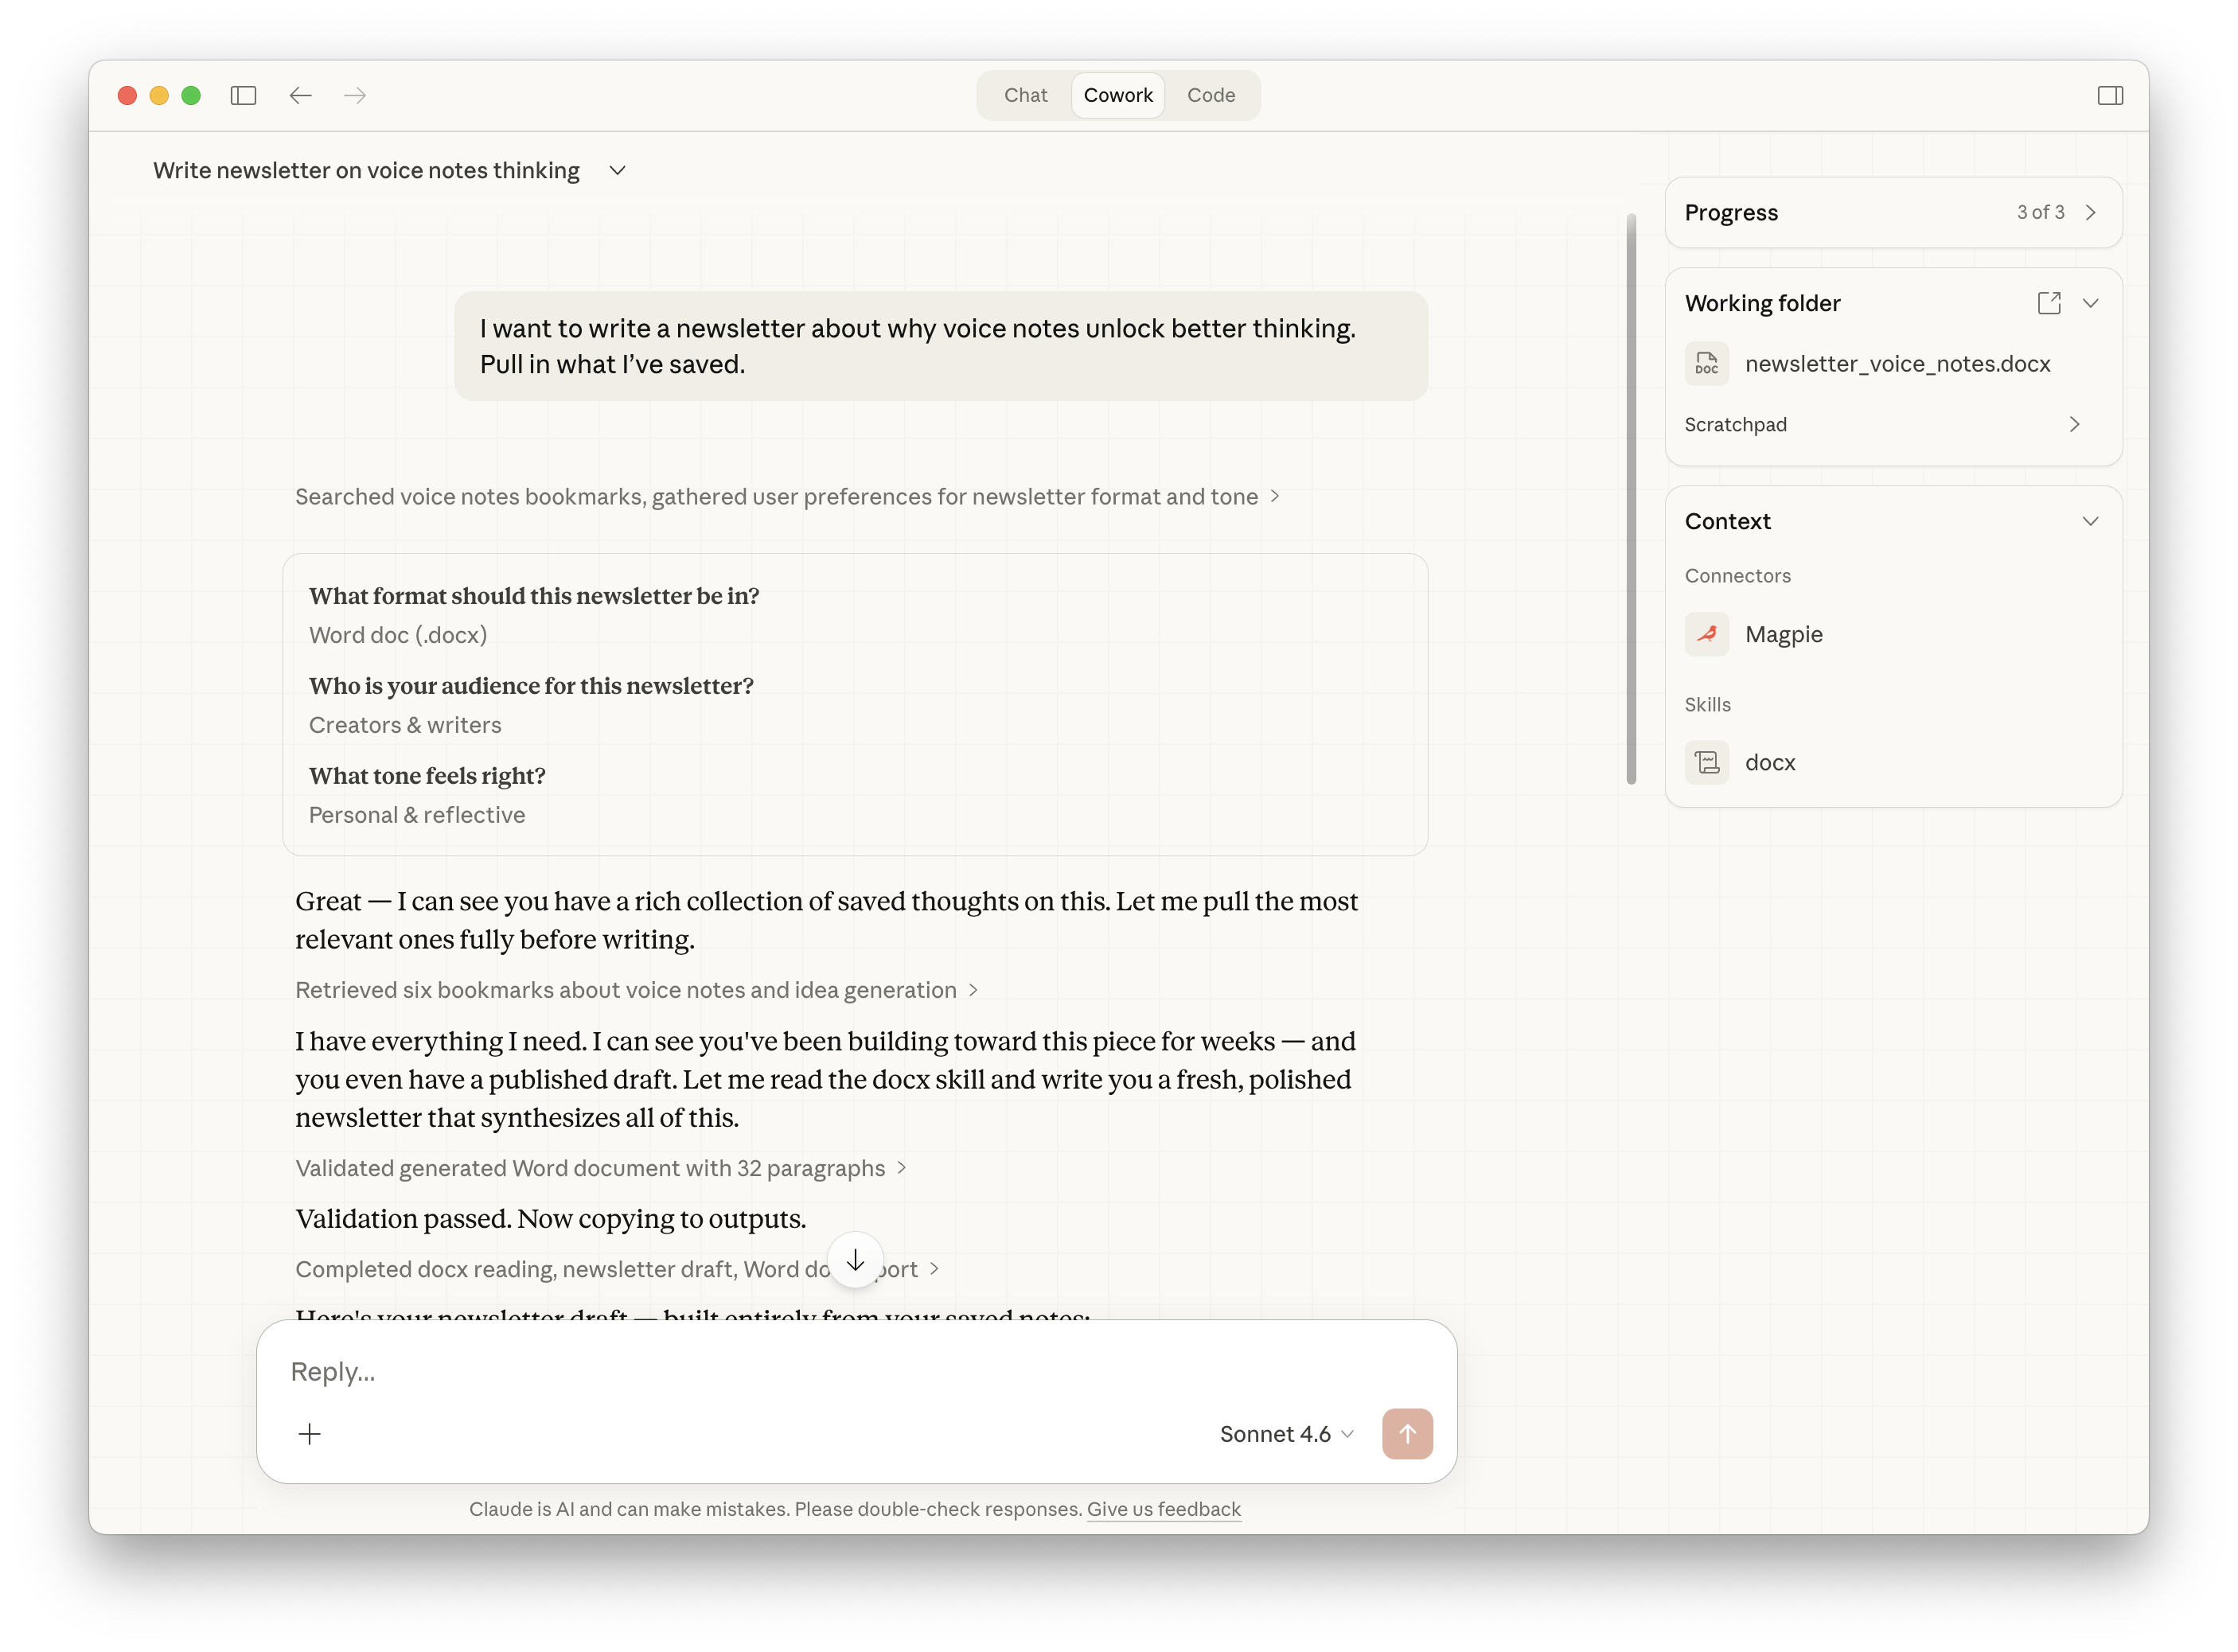Toggle the right side panel icon
2238x1652 pixels.
(2110, 95)
